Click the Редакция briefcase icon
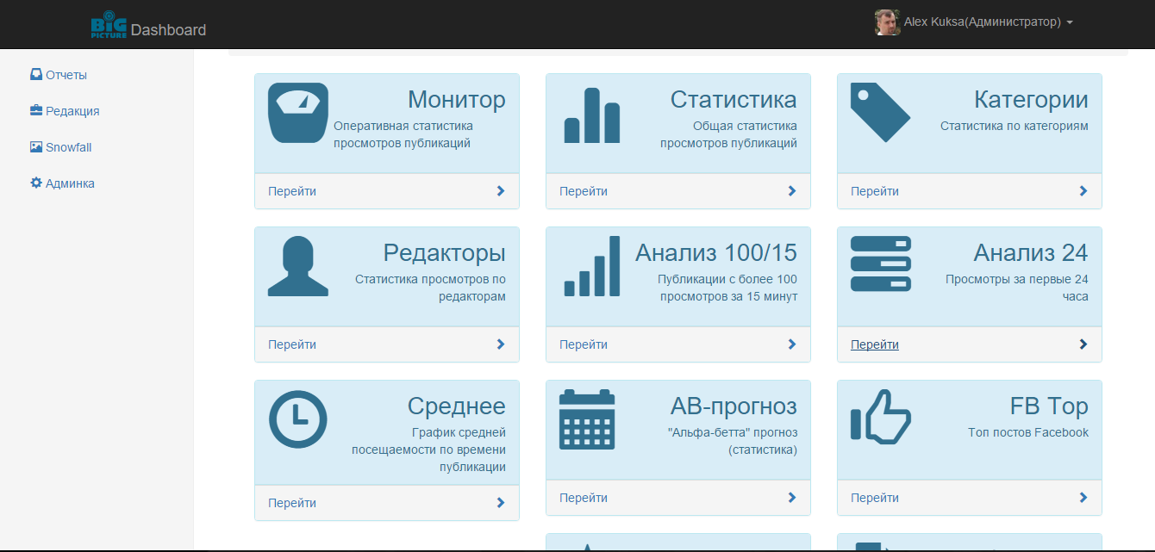The image size is (1155, 552). pos(36,110)
